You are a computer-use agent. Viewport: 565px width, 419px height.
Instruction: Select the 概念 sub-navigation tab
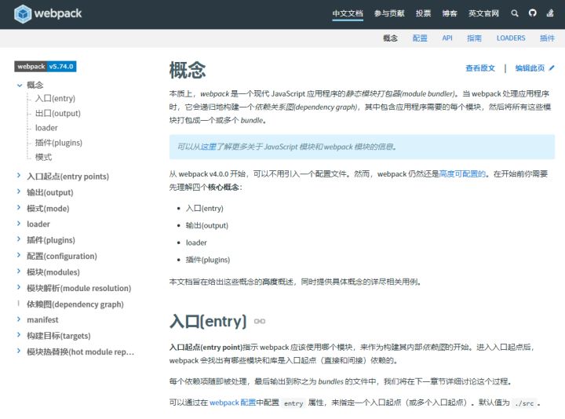tap(390, 38)
